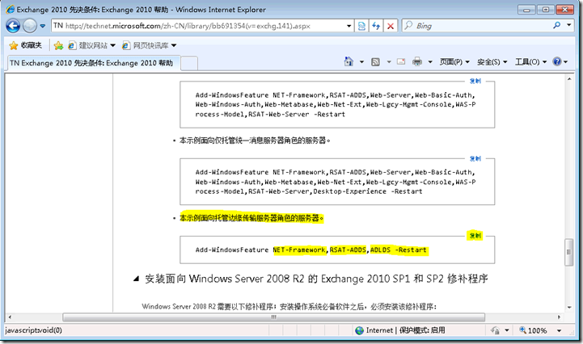The image size is (583, 344).
Task: Open the 工具(O) tools menu
Action: point(530,62)
